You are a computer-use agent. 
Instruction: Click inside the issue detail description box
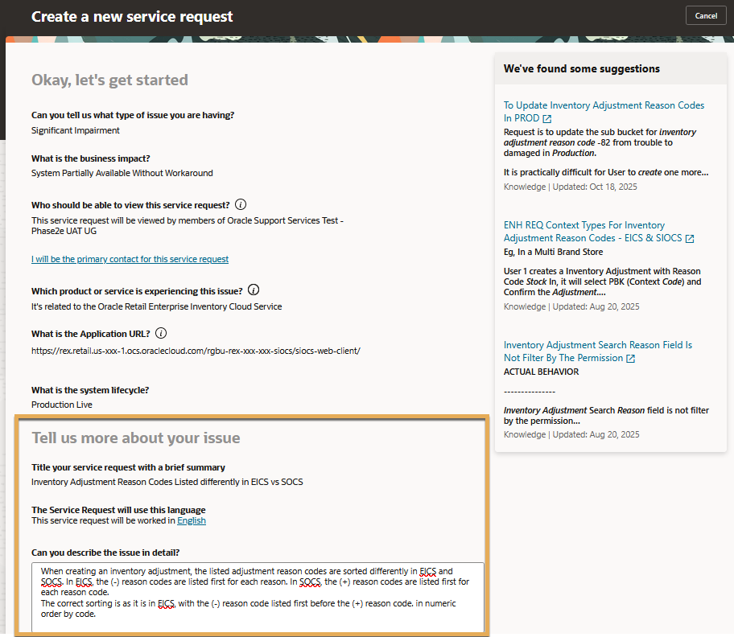click(x=258, y=598)
